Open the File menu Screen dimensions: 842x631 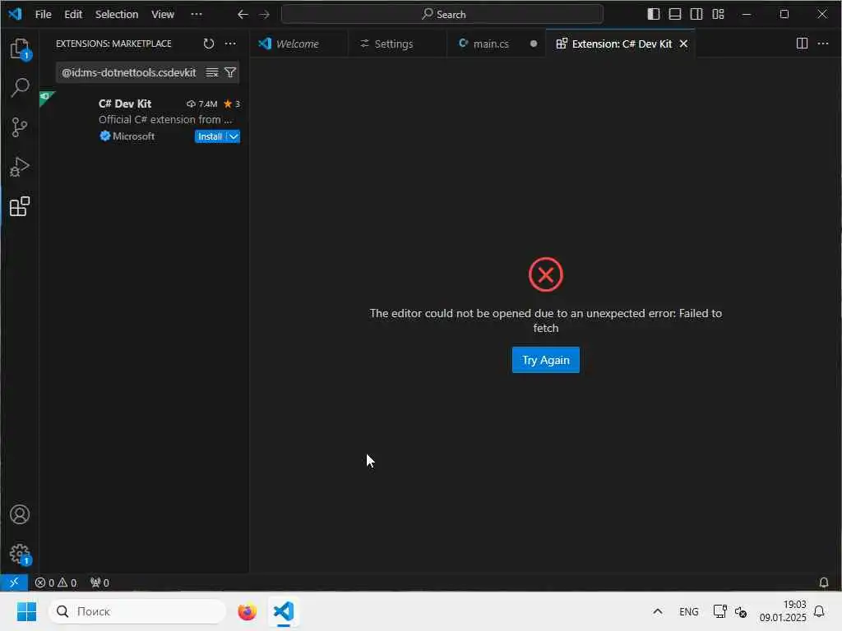point(43,15)
